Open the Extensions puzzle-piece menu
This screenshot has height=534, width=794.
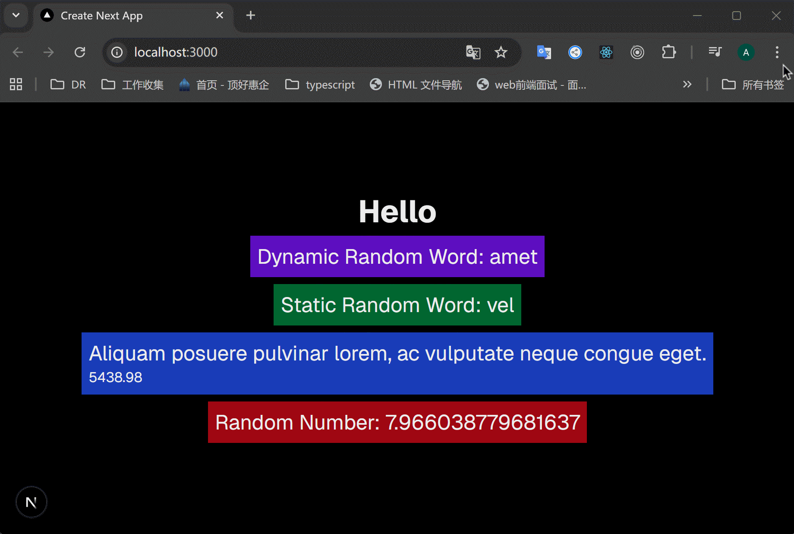click(668, 52)
